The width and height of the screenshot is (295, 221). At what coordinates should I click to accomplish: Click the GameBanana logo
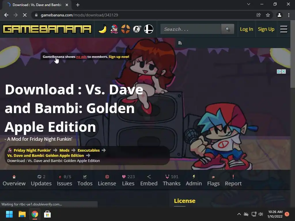[x=47, y=29]
